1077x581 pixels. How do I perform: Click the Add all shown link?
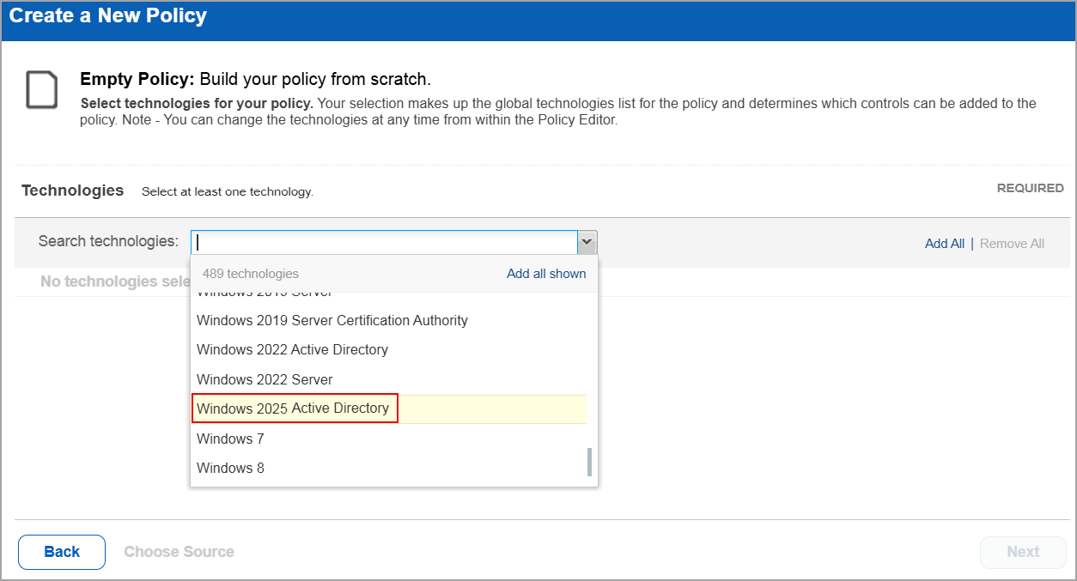point(546,273)
